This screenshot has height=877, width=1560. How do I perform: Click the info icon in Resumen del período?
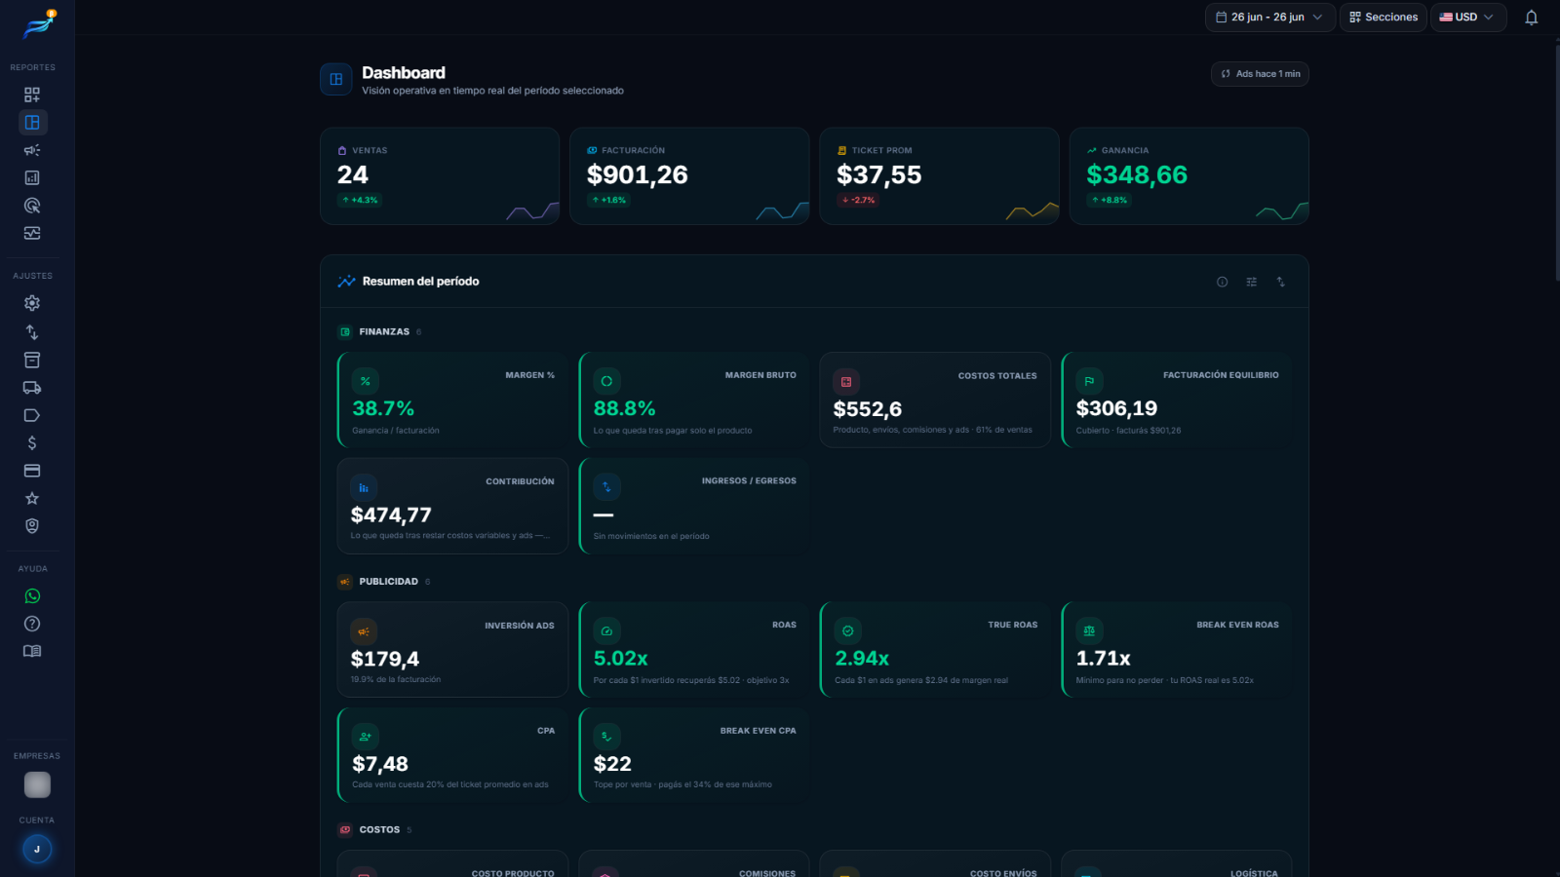pos(1222,282)
